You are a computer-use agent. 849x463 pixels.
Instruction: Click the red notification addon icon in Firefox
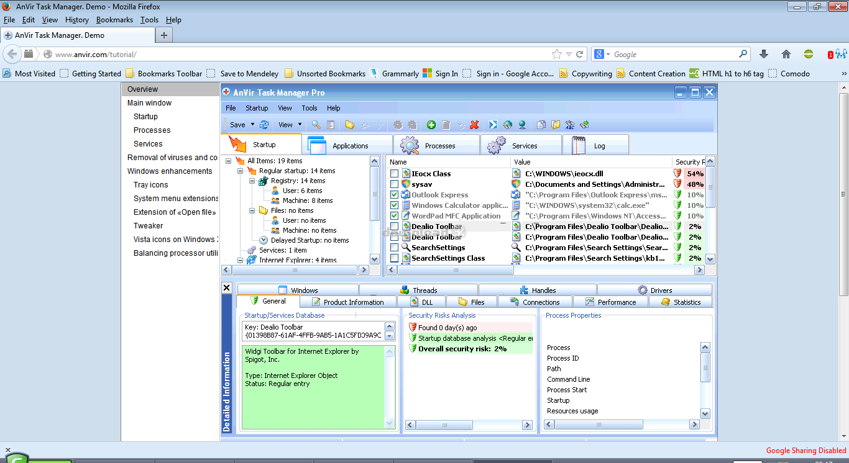tap(830, 55)
